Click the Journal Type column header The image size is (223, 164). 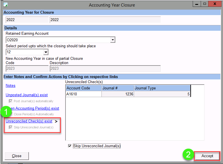pos(162,88)
